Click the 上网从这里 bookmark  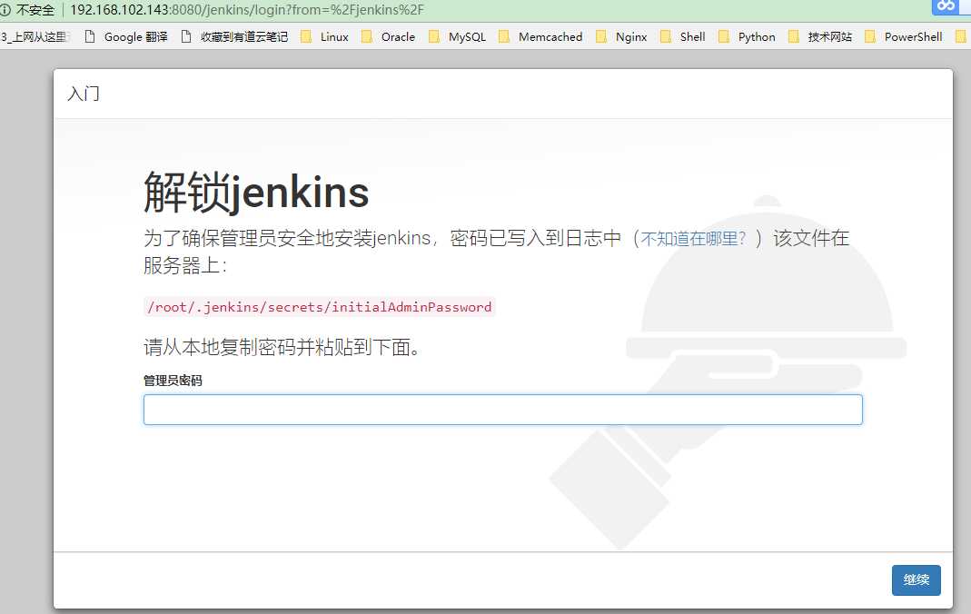(35, 37)
